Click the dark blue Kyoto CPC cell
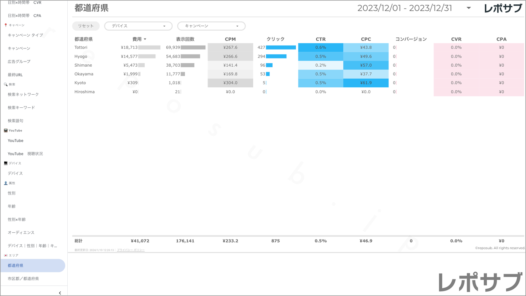Screen dimensions: 526x296 [x=366, y=83]
